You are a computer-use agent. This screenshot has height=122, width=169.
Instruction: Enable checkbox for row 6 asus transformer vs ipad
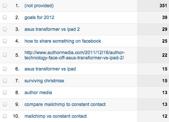(5, 69)
